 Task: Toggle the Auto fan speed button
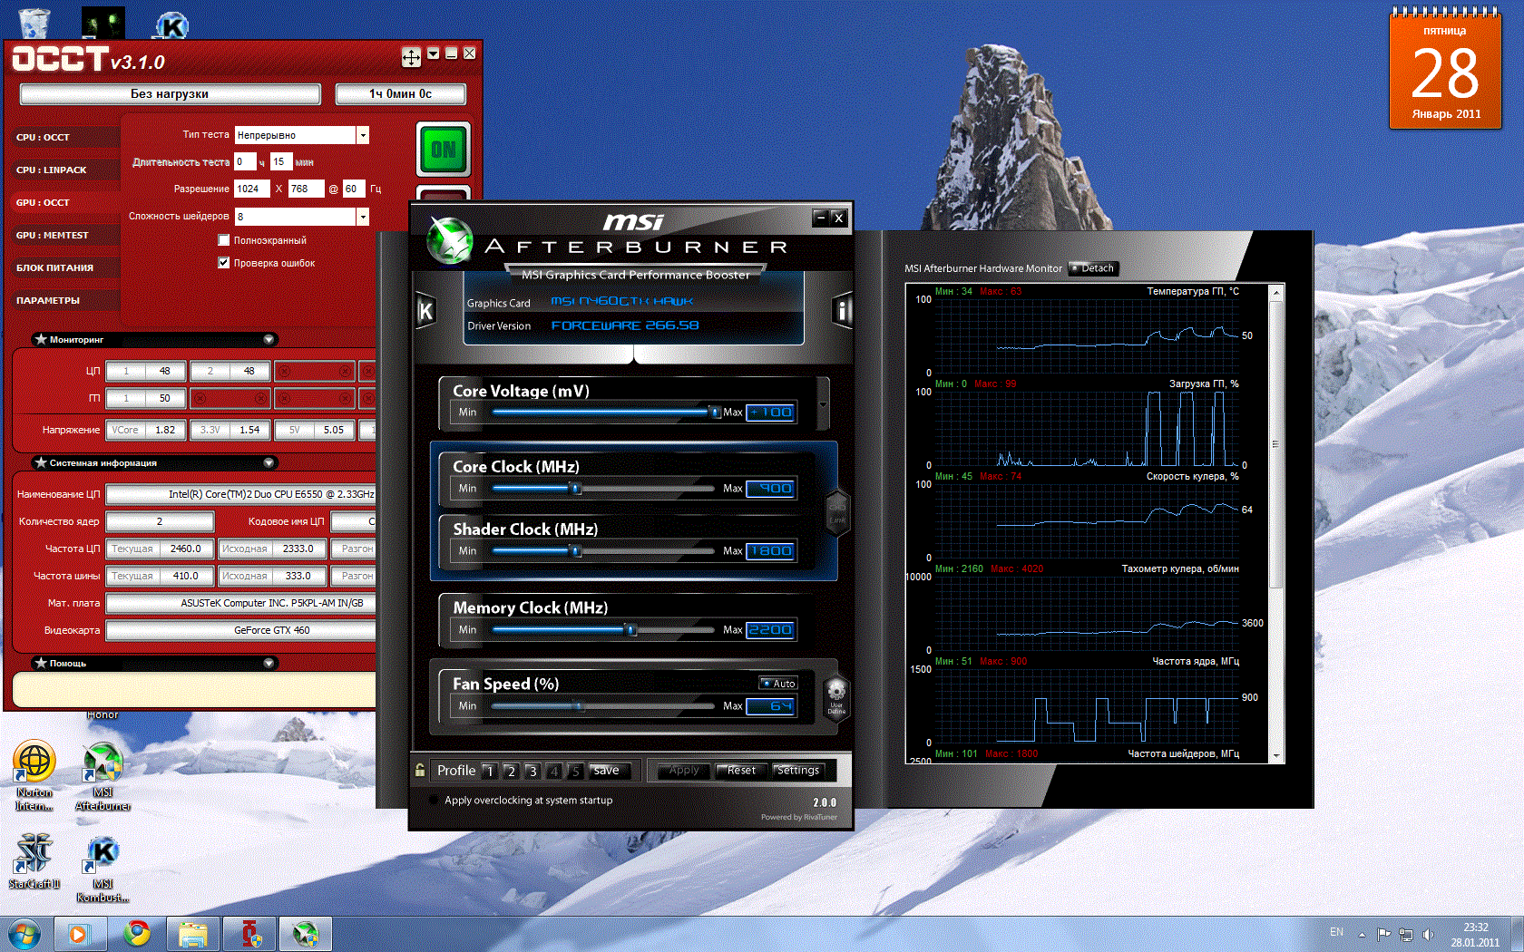click(x=778, y=684)
